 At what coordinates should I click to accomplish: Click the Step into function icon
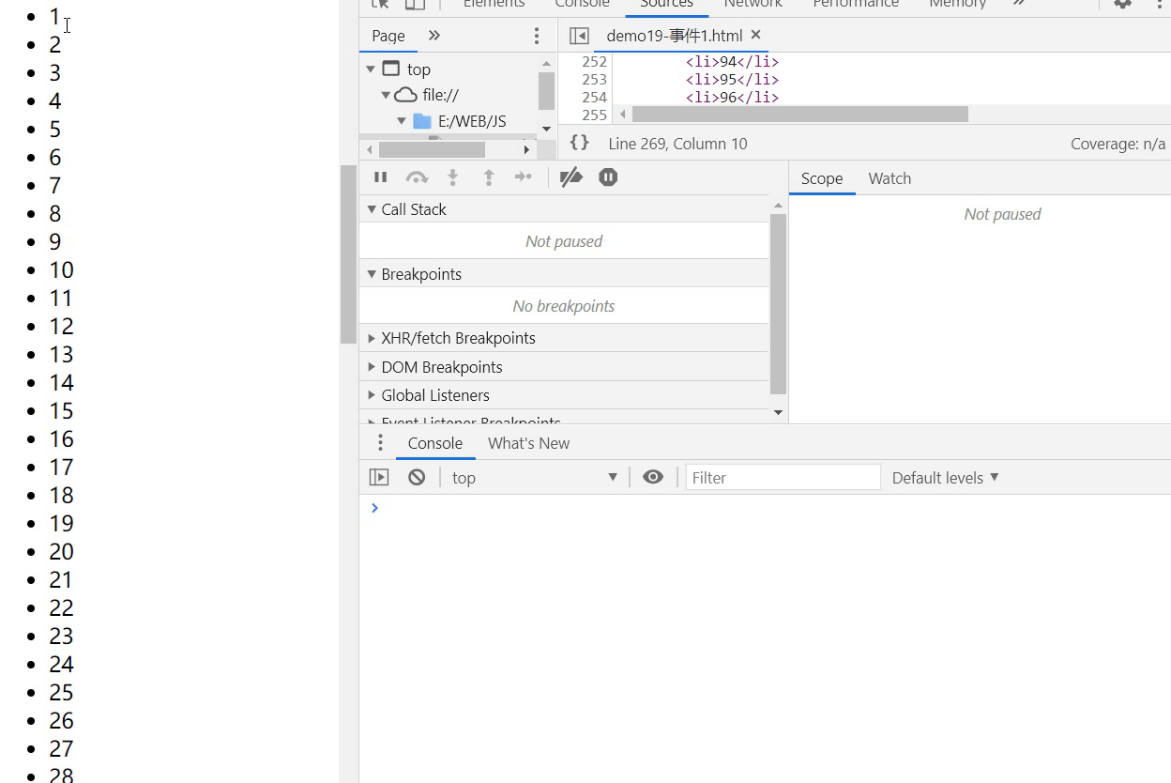pyautogui.click(x=452, y=177)
